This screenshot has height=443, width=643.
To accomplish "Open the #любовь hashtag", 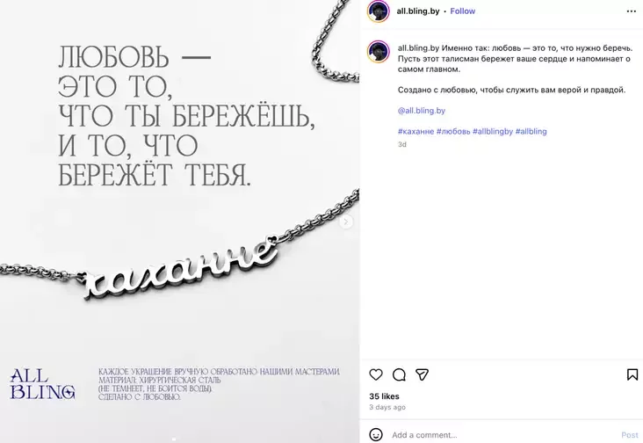I will [x=453, y=131].
